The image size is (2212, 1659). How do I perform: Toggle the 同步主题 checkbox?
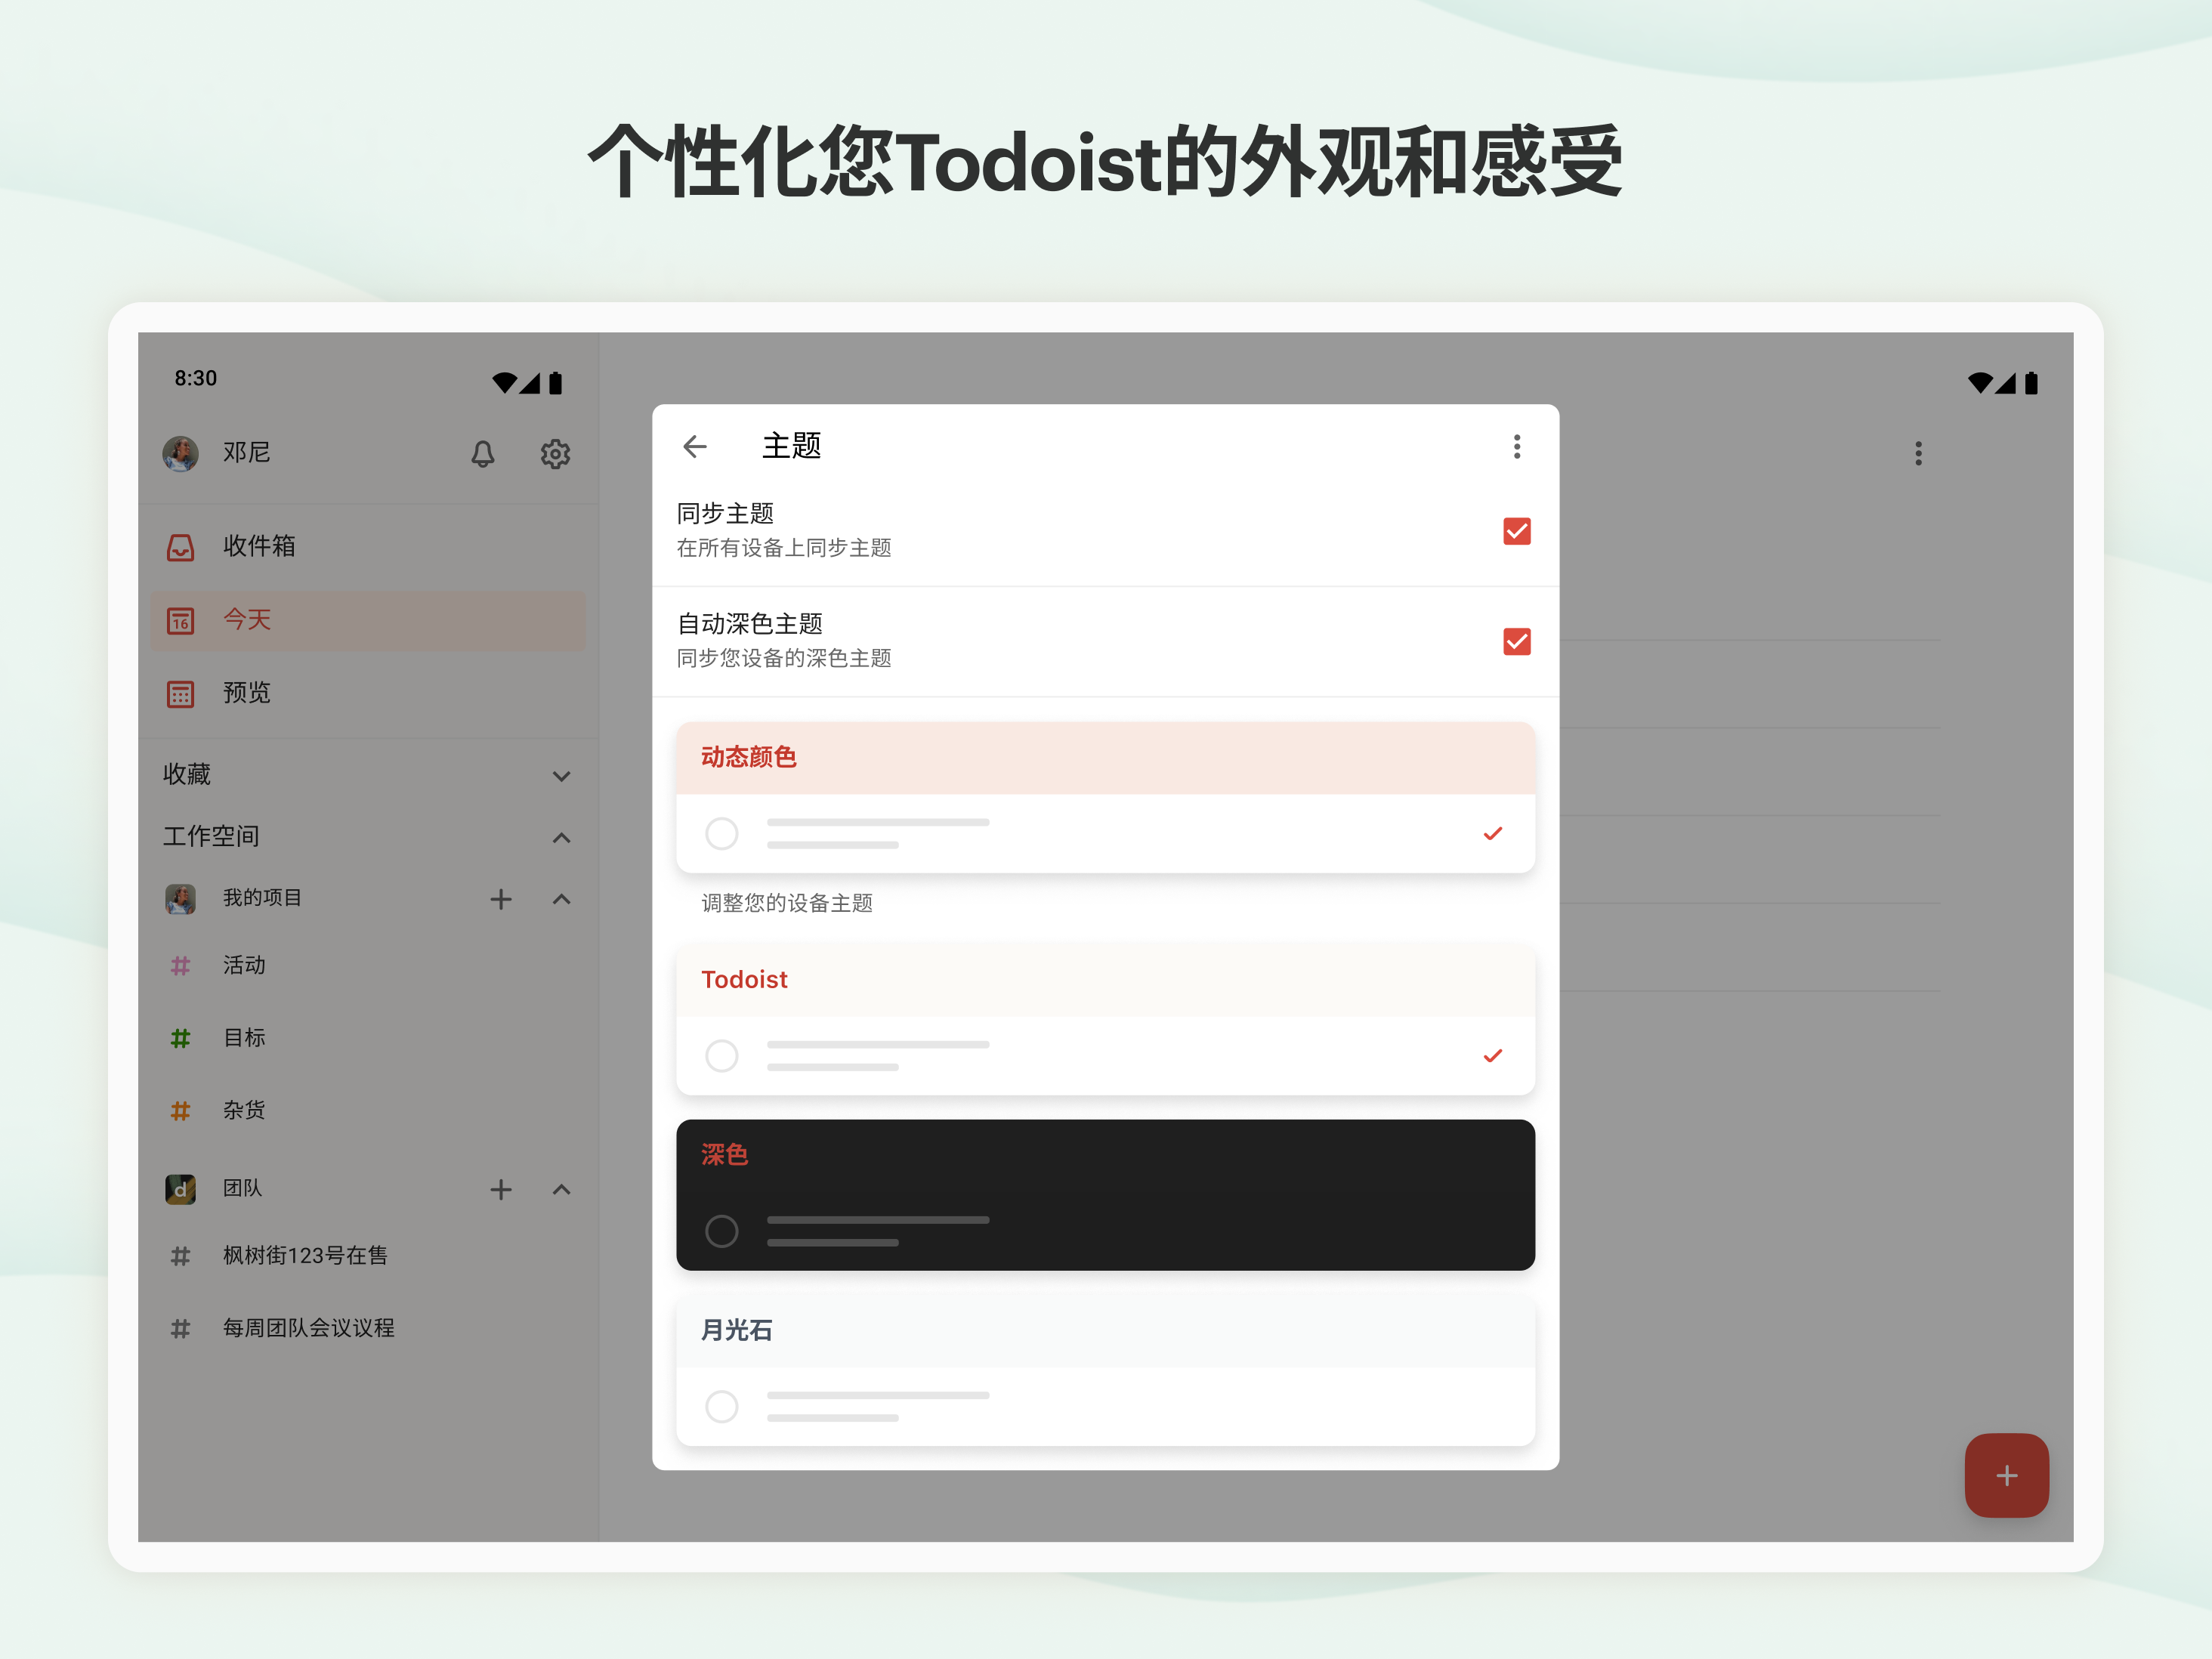point(1516,531)
